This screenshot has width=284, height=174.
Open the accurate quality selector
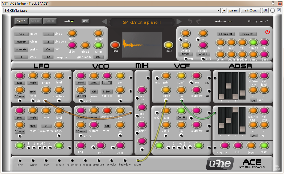click(x=21, y=49)
